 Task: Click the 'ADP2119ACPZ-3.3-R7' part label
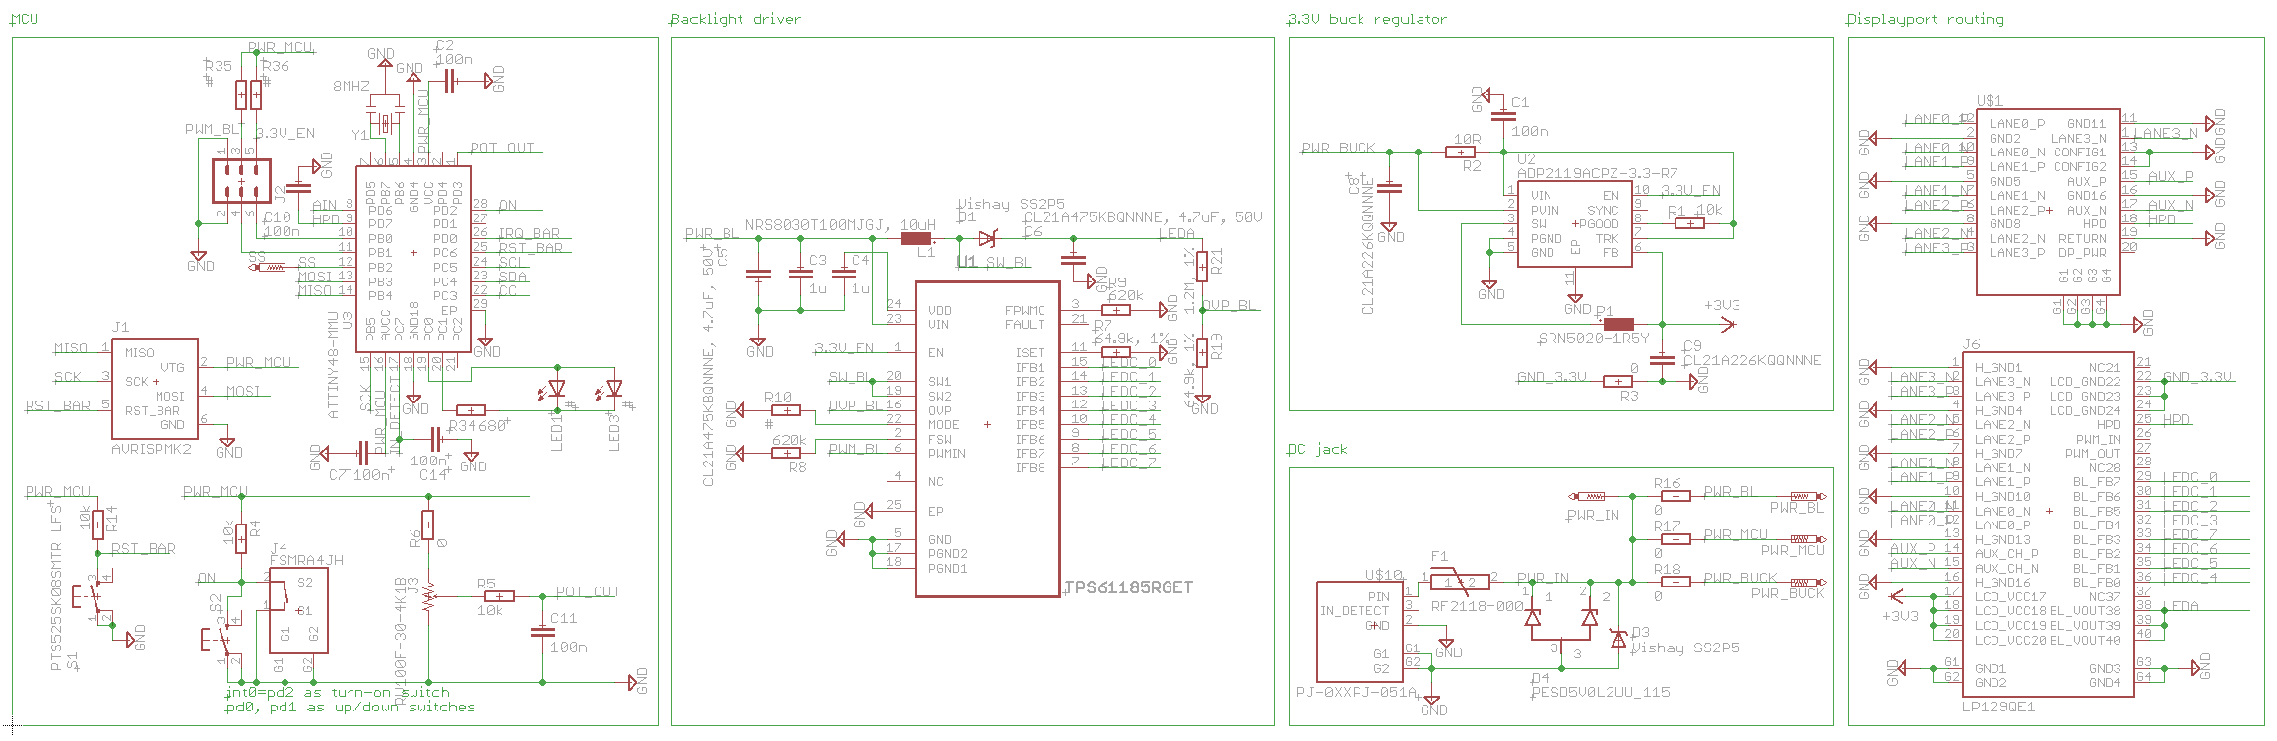pyautogui.click(x=1597, y=173)
